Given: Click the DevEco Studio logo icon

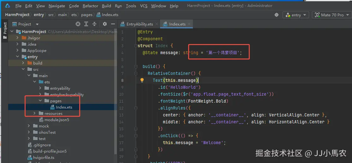Looking at the screenshot, I should (x=7, y=6).
